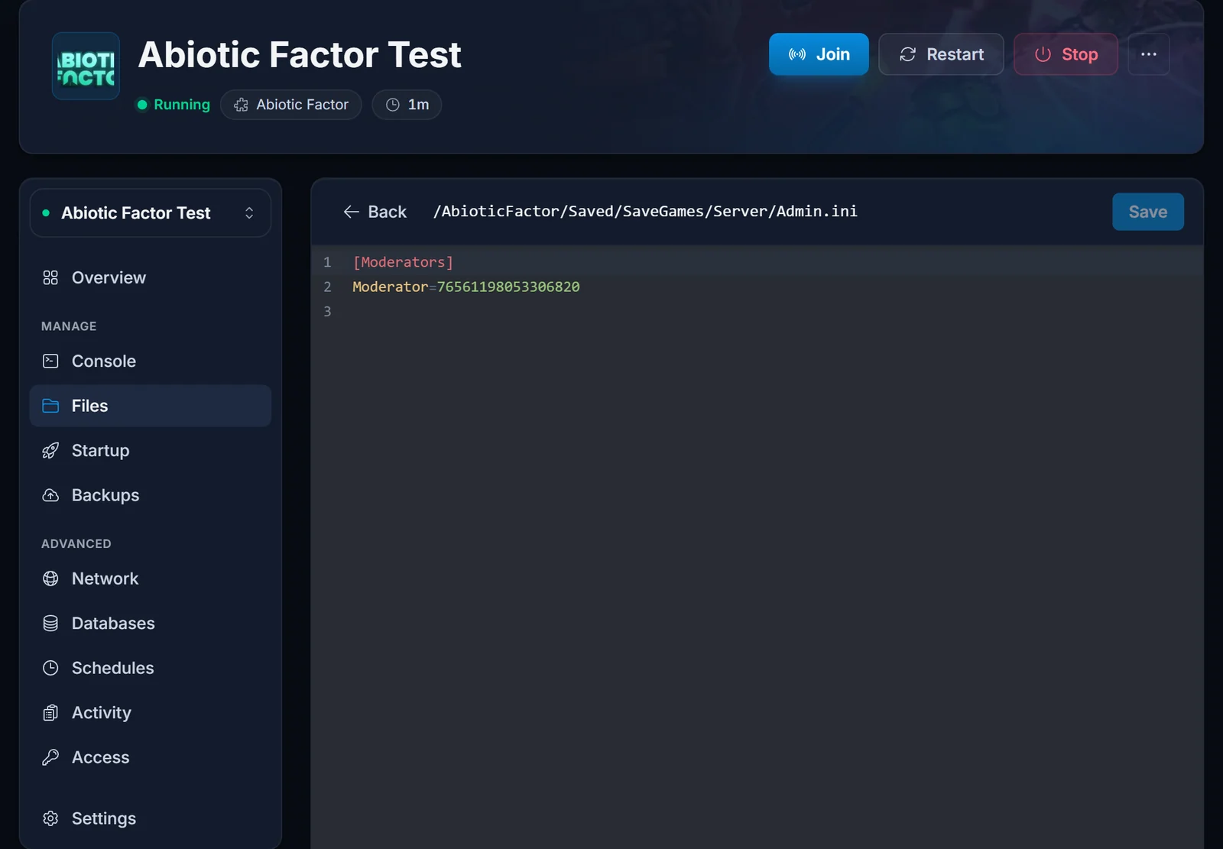Viewport: 1223px width, 849px height.
Task: Click the puzzle piece icon in game tag
Action: click(241, 105)
